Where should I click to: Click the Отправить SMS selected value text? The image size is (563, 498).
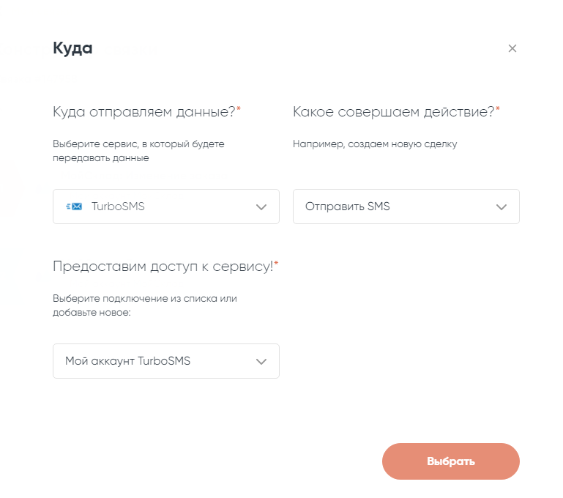point(348,207)
